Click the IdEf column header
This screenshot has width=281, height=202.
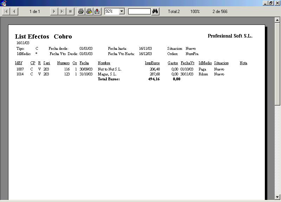(19, 63)
